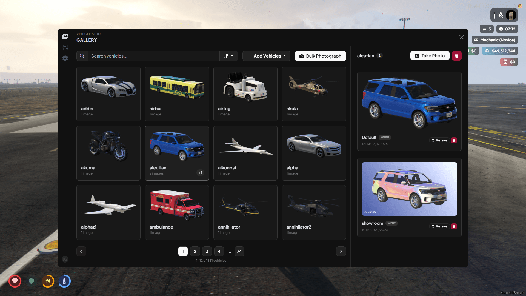This screenshot has height=296, width=526.
Task: Open the Gallery section in sidebar
Action: coord(65,36)
